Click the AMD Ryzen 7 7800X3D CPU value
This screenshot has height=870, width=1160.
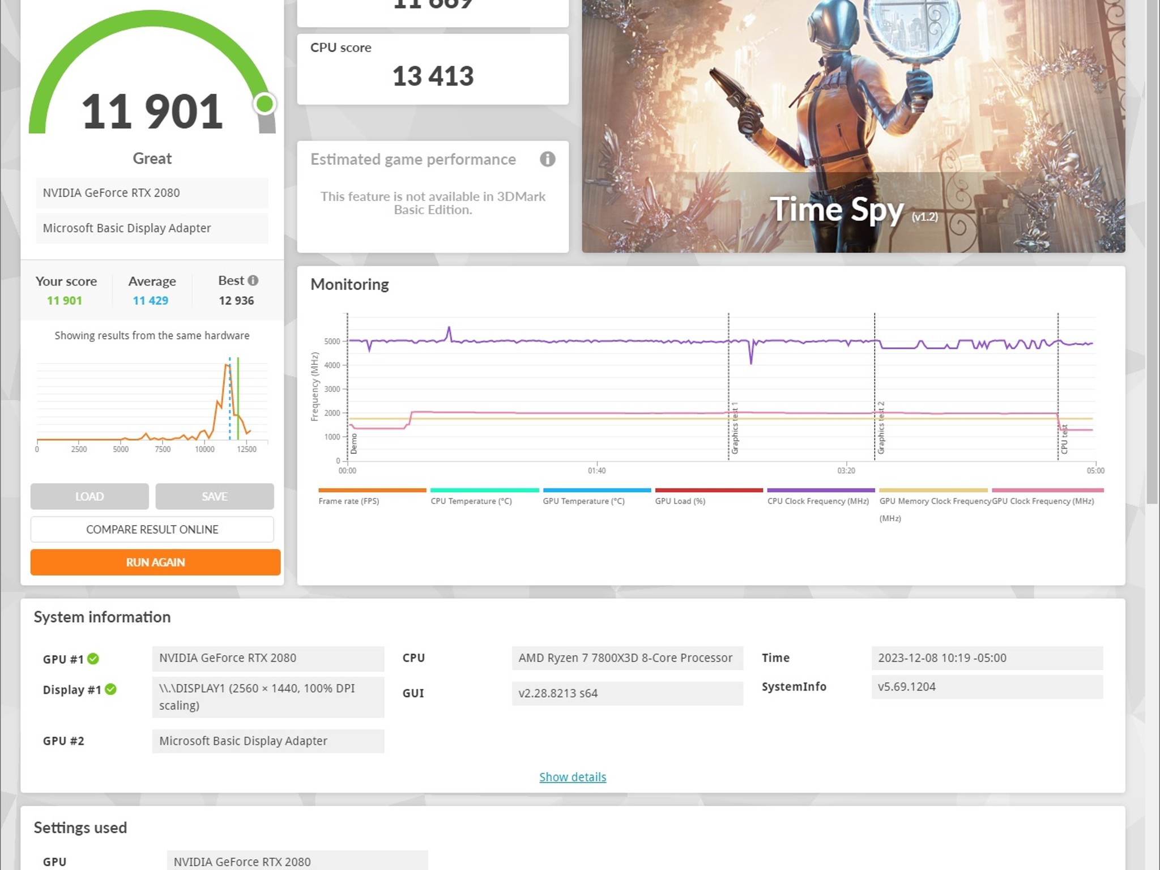627,658
